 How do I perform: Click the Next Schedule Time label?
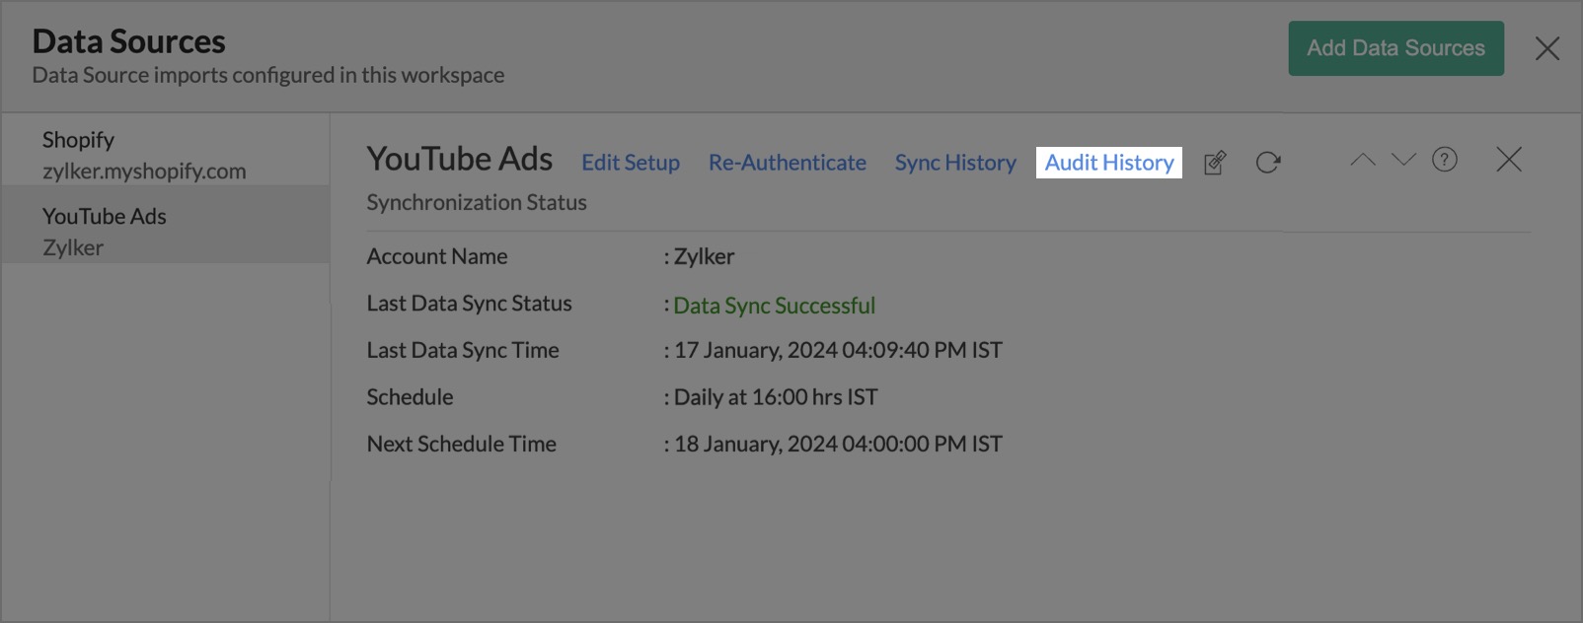pos(461,444)
